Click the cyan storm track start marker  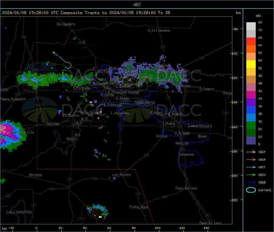[54, 52]
